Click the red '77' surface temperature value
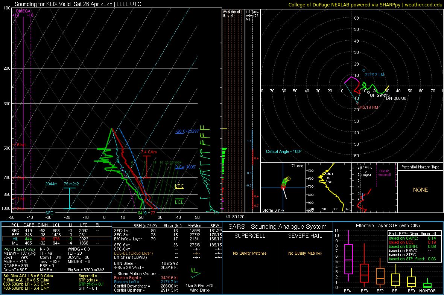This screenshot has width=444, height=295. 153,213
